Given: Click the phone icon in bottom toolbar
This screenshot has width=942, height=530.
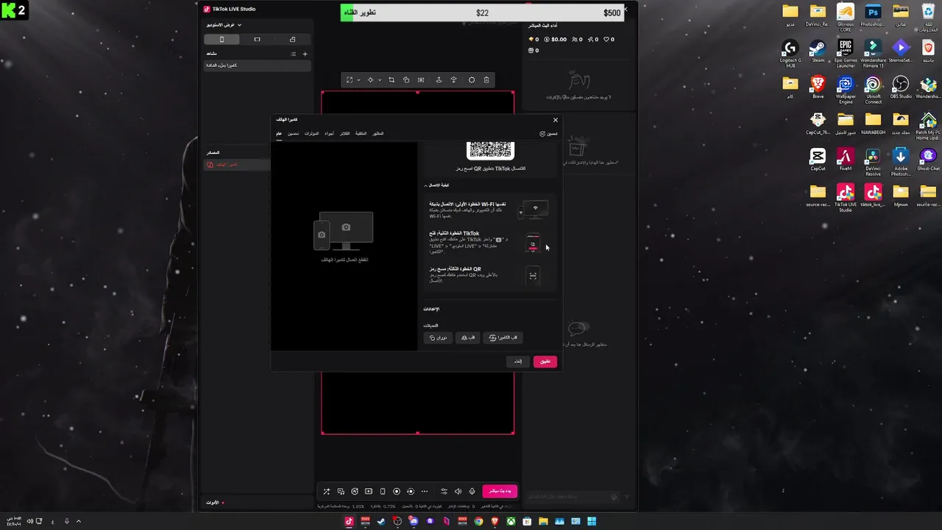Looking at the screenshot, I should [x=383, y=491].
